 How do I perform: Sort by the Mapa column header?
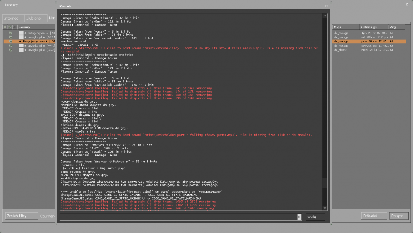click(x=346, y=27)
